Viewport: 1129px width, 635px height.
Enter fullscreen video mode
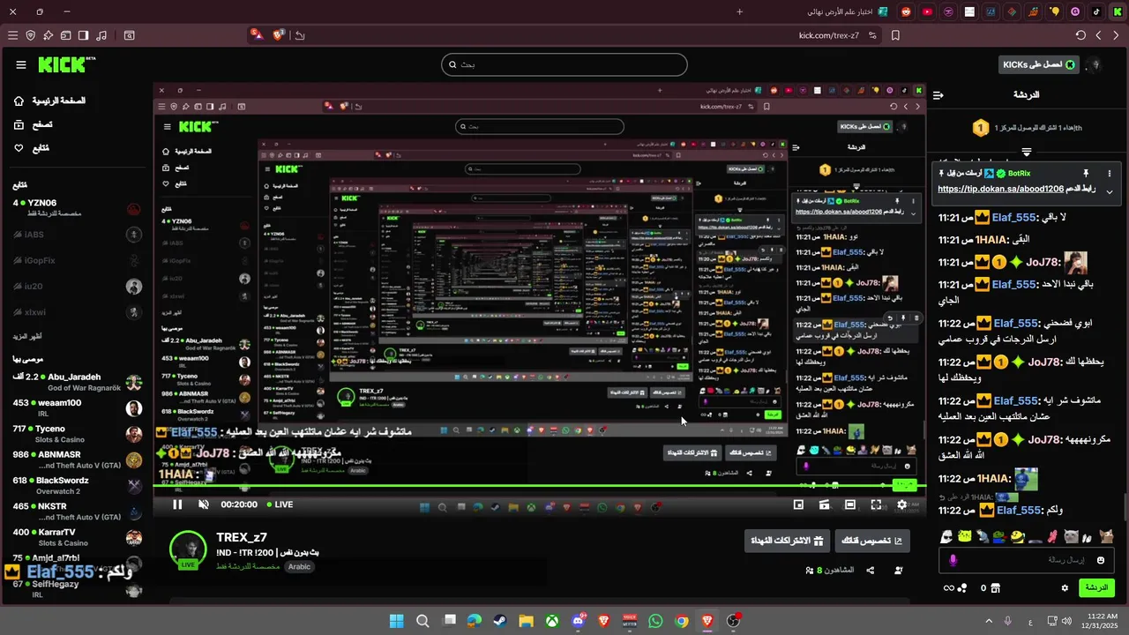coord(876,504)
